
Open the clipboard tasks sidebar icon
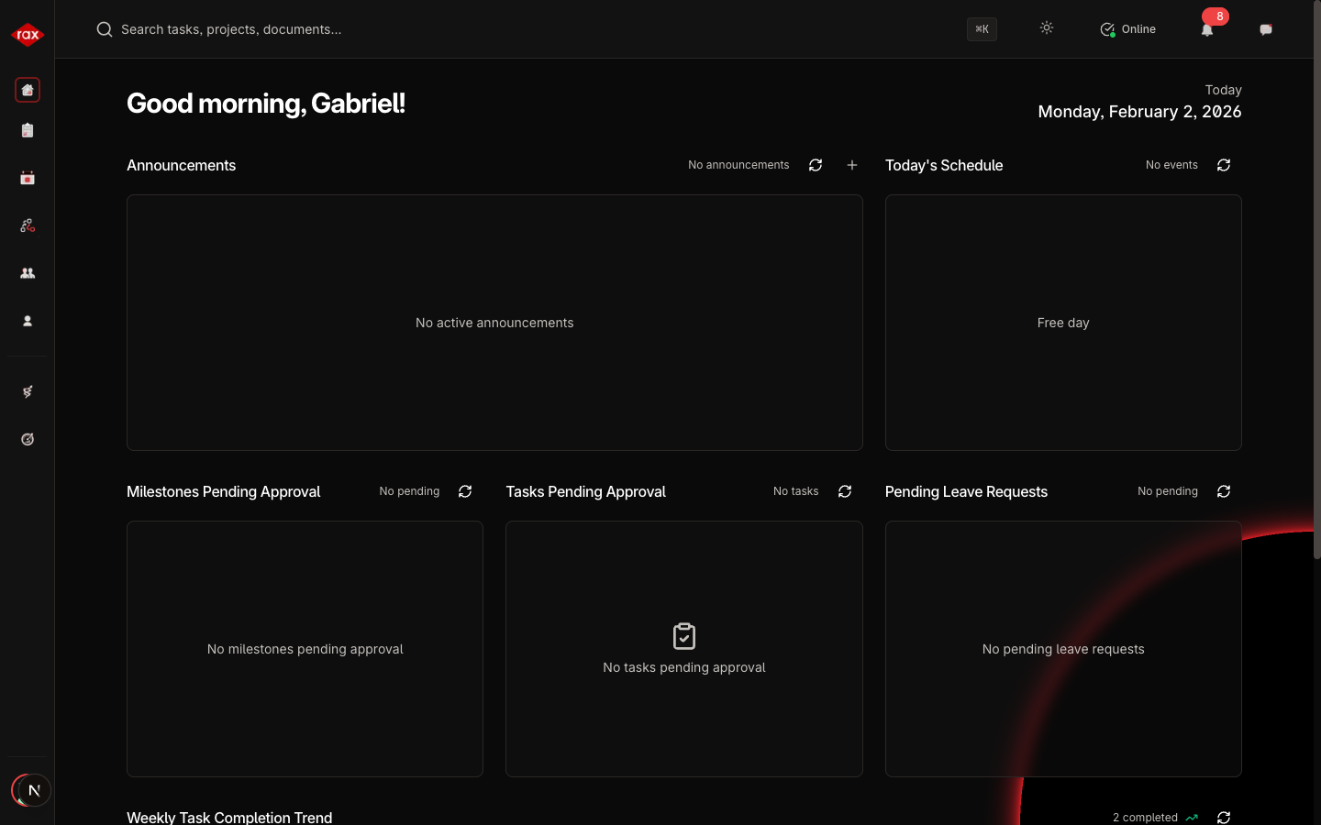[28, 130]
